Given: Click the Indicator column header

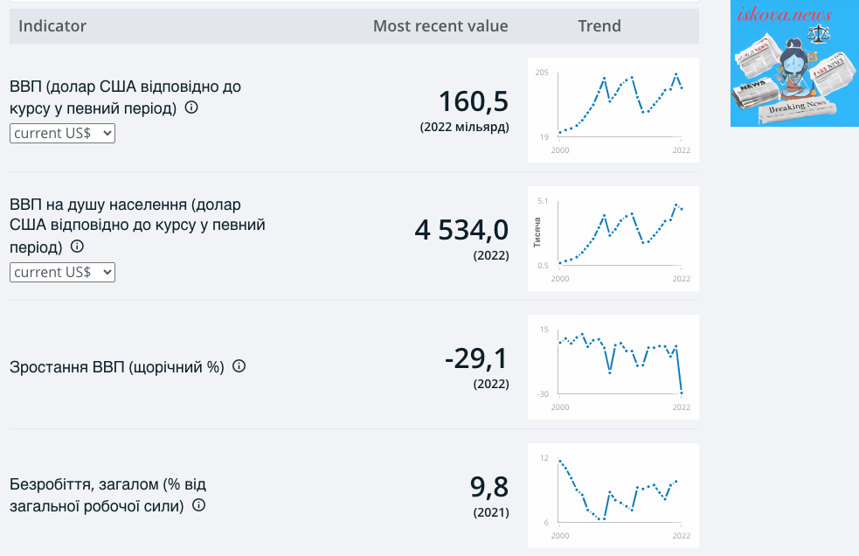Looking at the screenshot, I should (52, 25).
